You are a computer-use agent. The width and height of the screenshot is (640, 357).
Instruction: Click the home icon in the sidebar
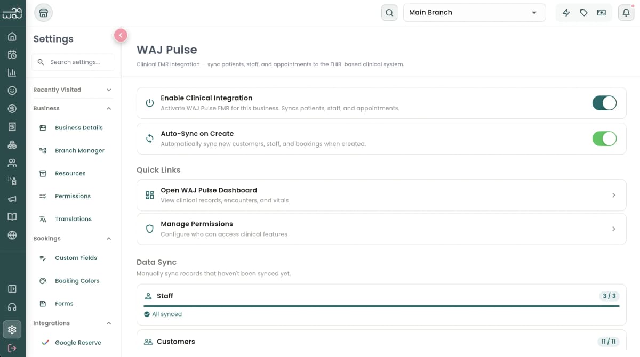click(x=12, y=36)
